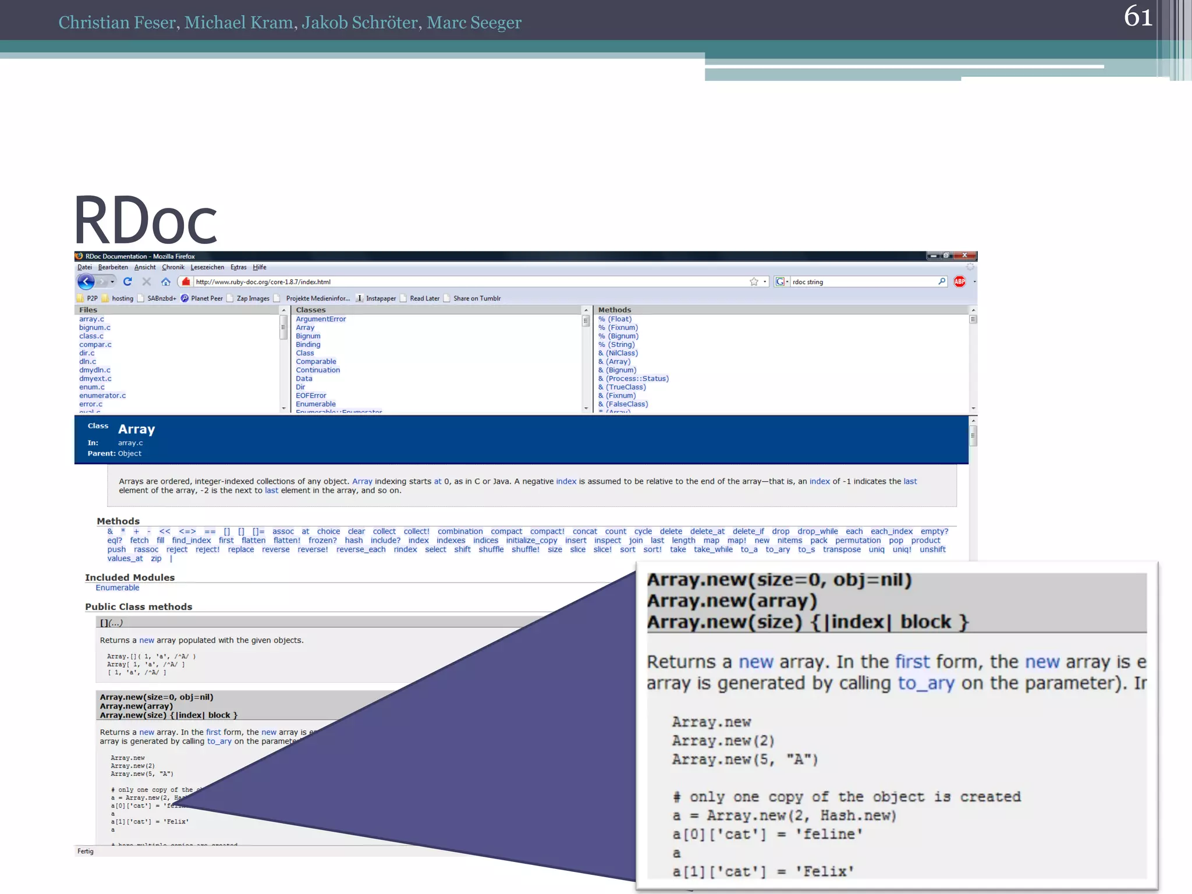The height and width of the screenshot is (894, 1192).
Task: Select Array in the Classes list
Action: [x=305, y=328]
